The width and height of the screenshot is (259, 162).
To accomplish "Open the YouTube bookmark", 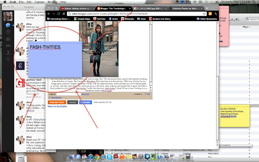I will [99, 19].
